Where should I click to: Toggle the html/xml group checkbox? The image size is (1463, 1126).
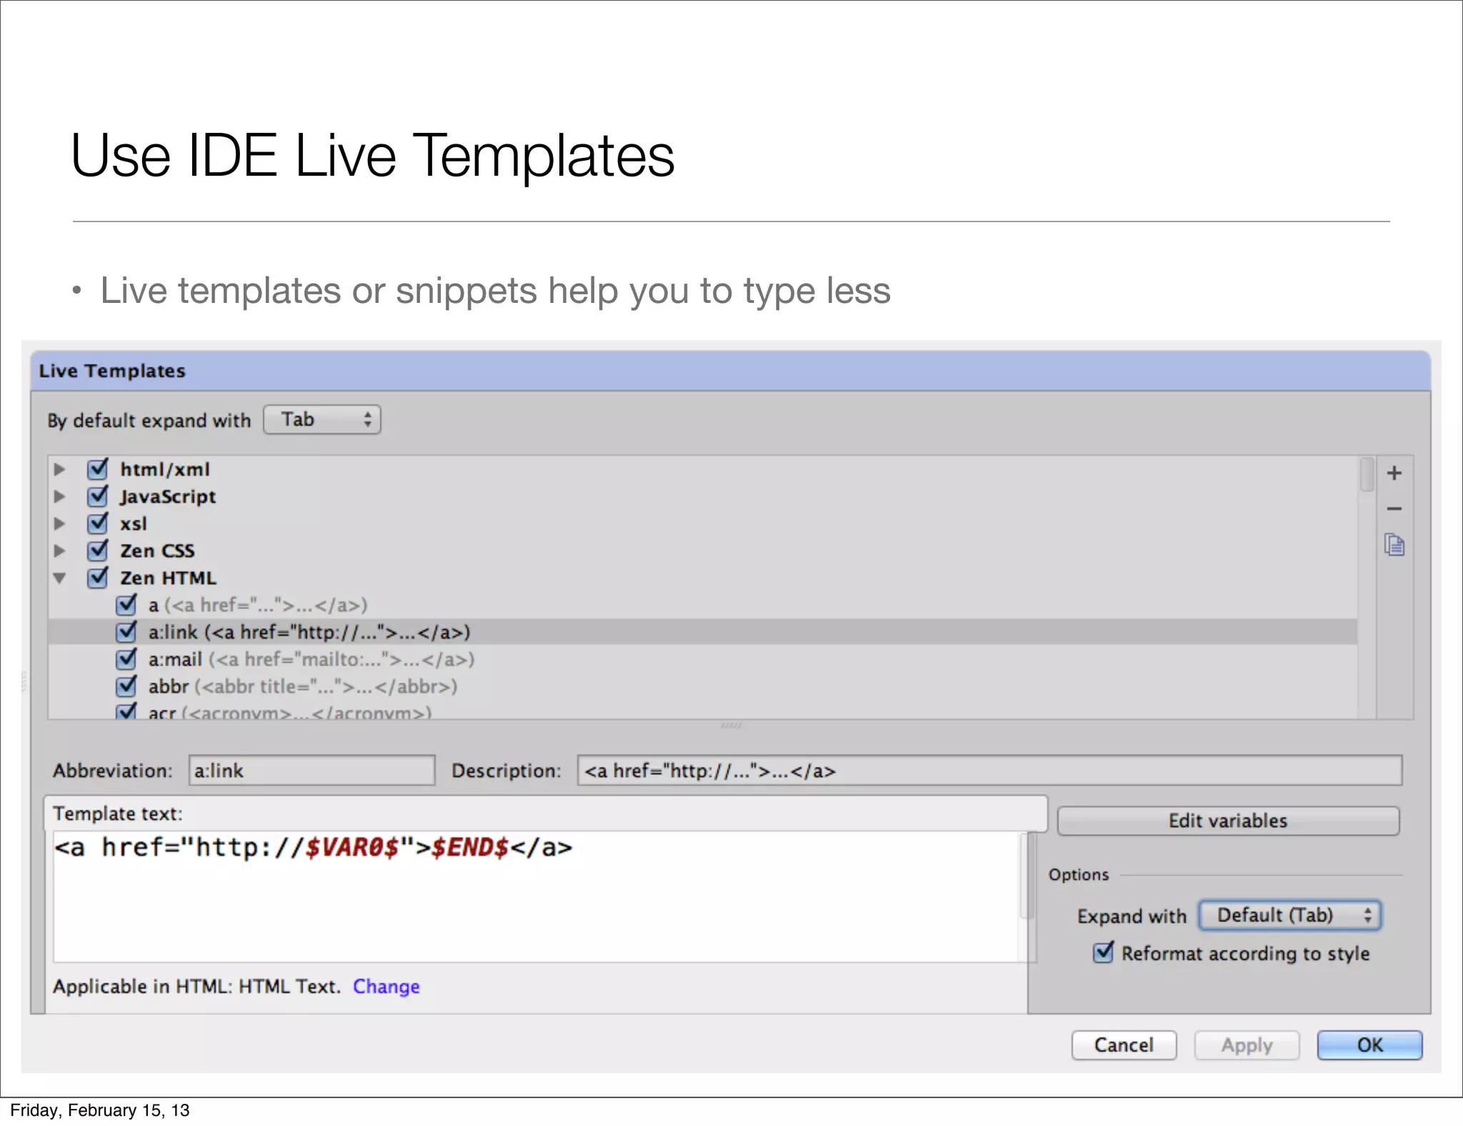point(98,469)
